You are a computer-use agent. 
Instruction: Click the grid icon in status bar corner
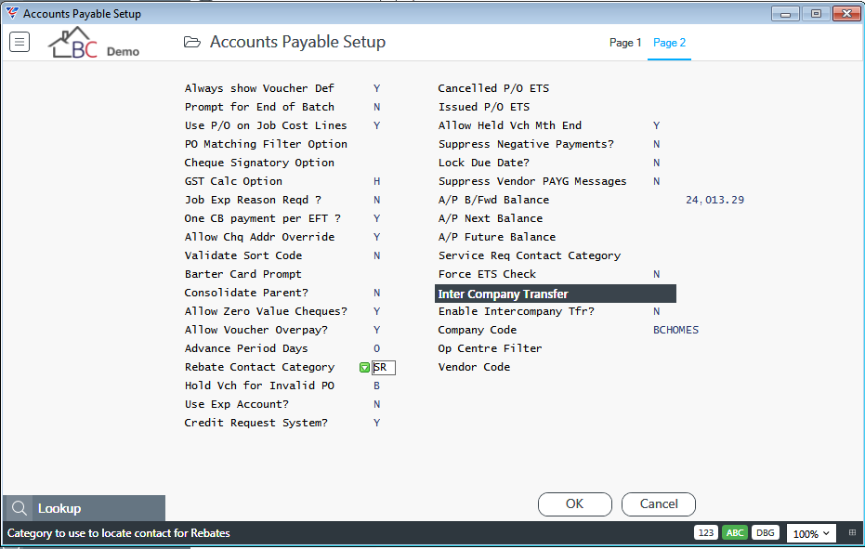click(x=852, y=533)
